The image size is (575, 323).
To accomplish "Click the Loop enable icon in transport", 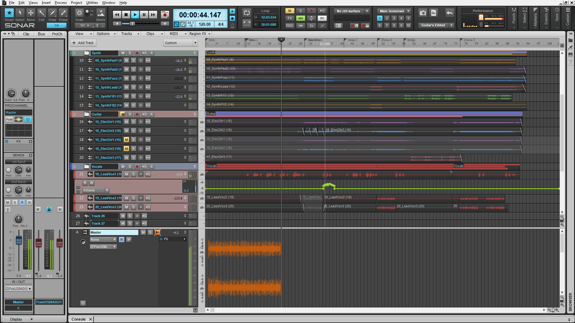I will coord(247,13).
